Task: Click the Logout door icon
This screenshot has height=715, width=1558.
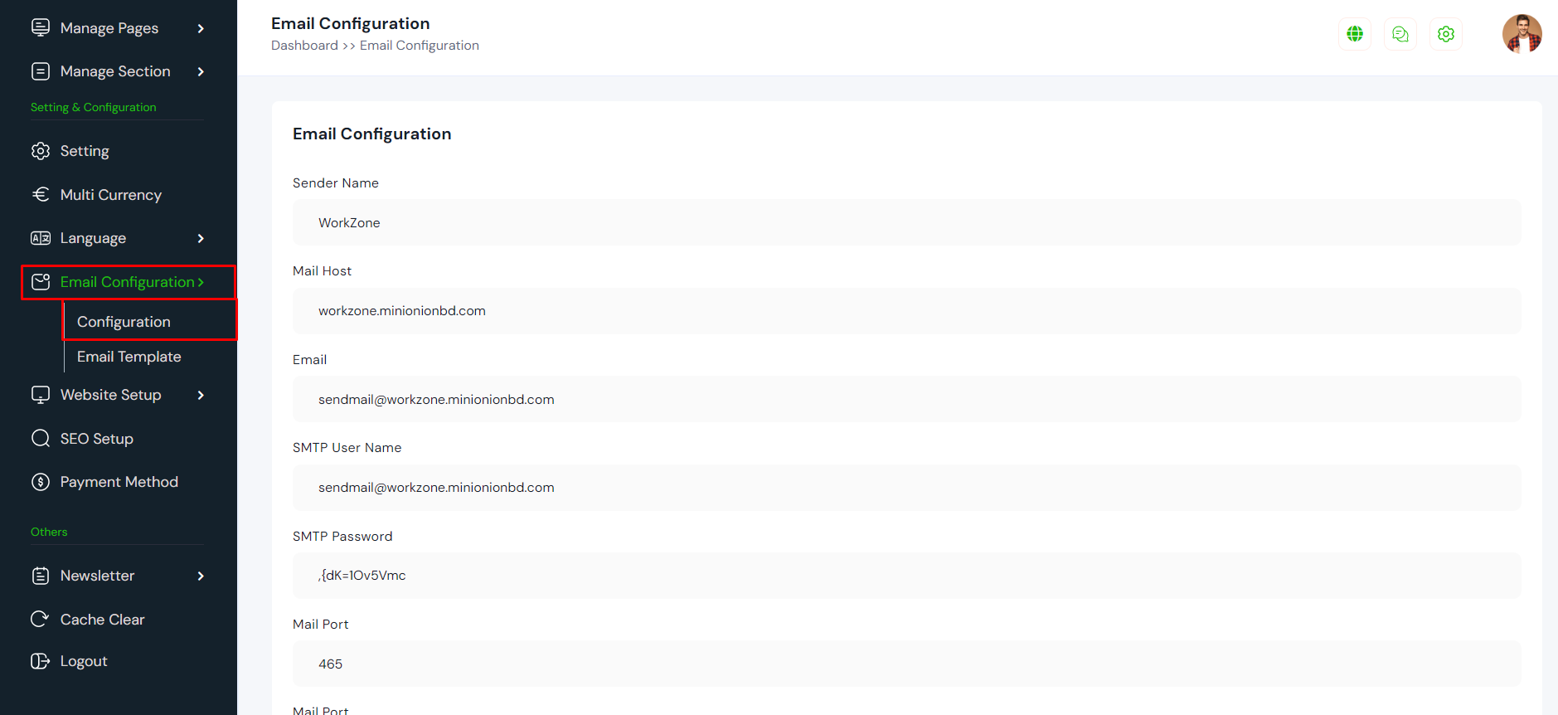Action: point(40,661)
